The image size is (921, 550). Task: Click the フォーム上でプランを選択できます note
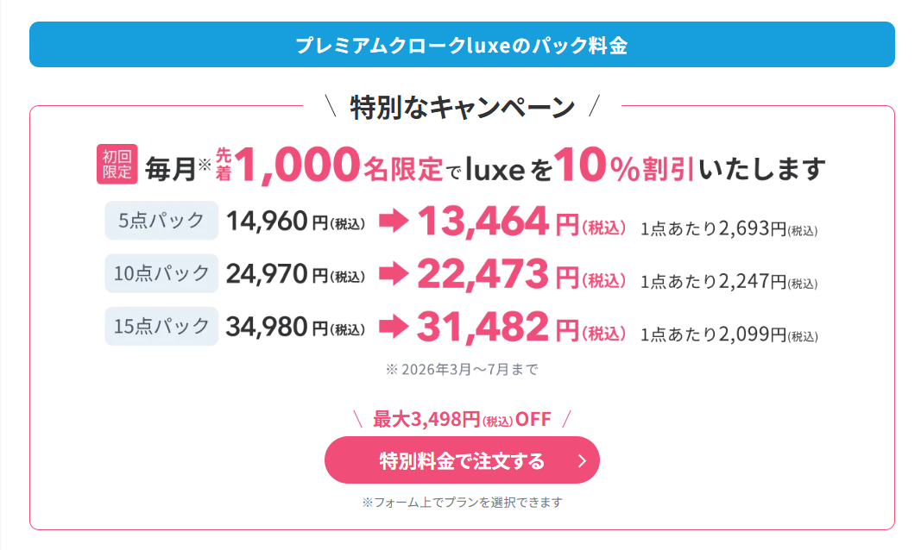pyautogui.click(x=462, y=502)
